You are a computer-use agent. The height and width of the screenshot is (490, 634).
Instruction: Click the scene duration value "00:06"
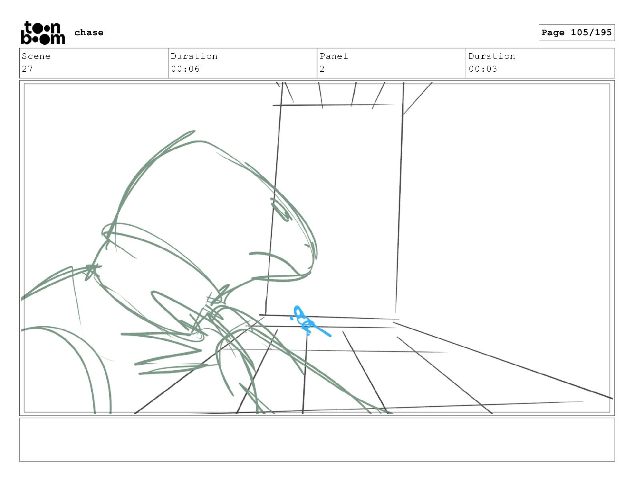pos(185,69)
